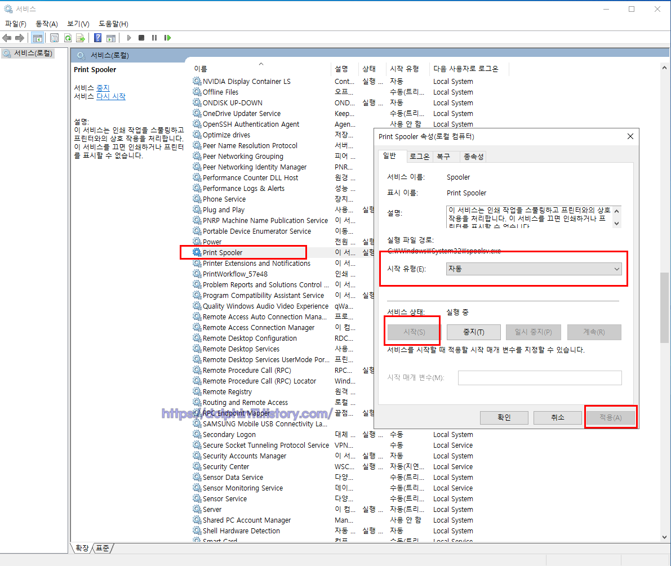Click the gear icon beside Security Center
Screen dimensions: 671x566
point(197,466)
